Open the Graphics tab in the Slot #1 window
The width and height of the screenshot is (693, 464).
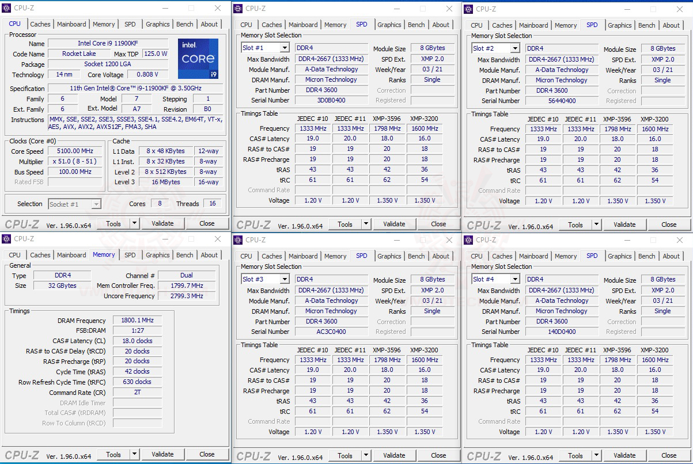[389, 25]
